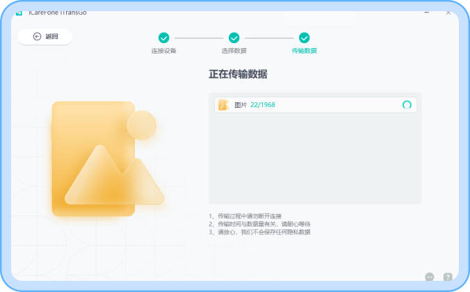Open the help question mark icon
470x292 pixels.
(448, 277)
